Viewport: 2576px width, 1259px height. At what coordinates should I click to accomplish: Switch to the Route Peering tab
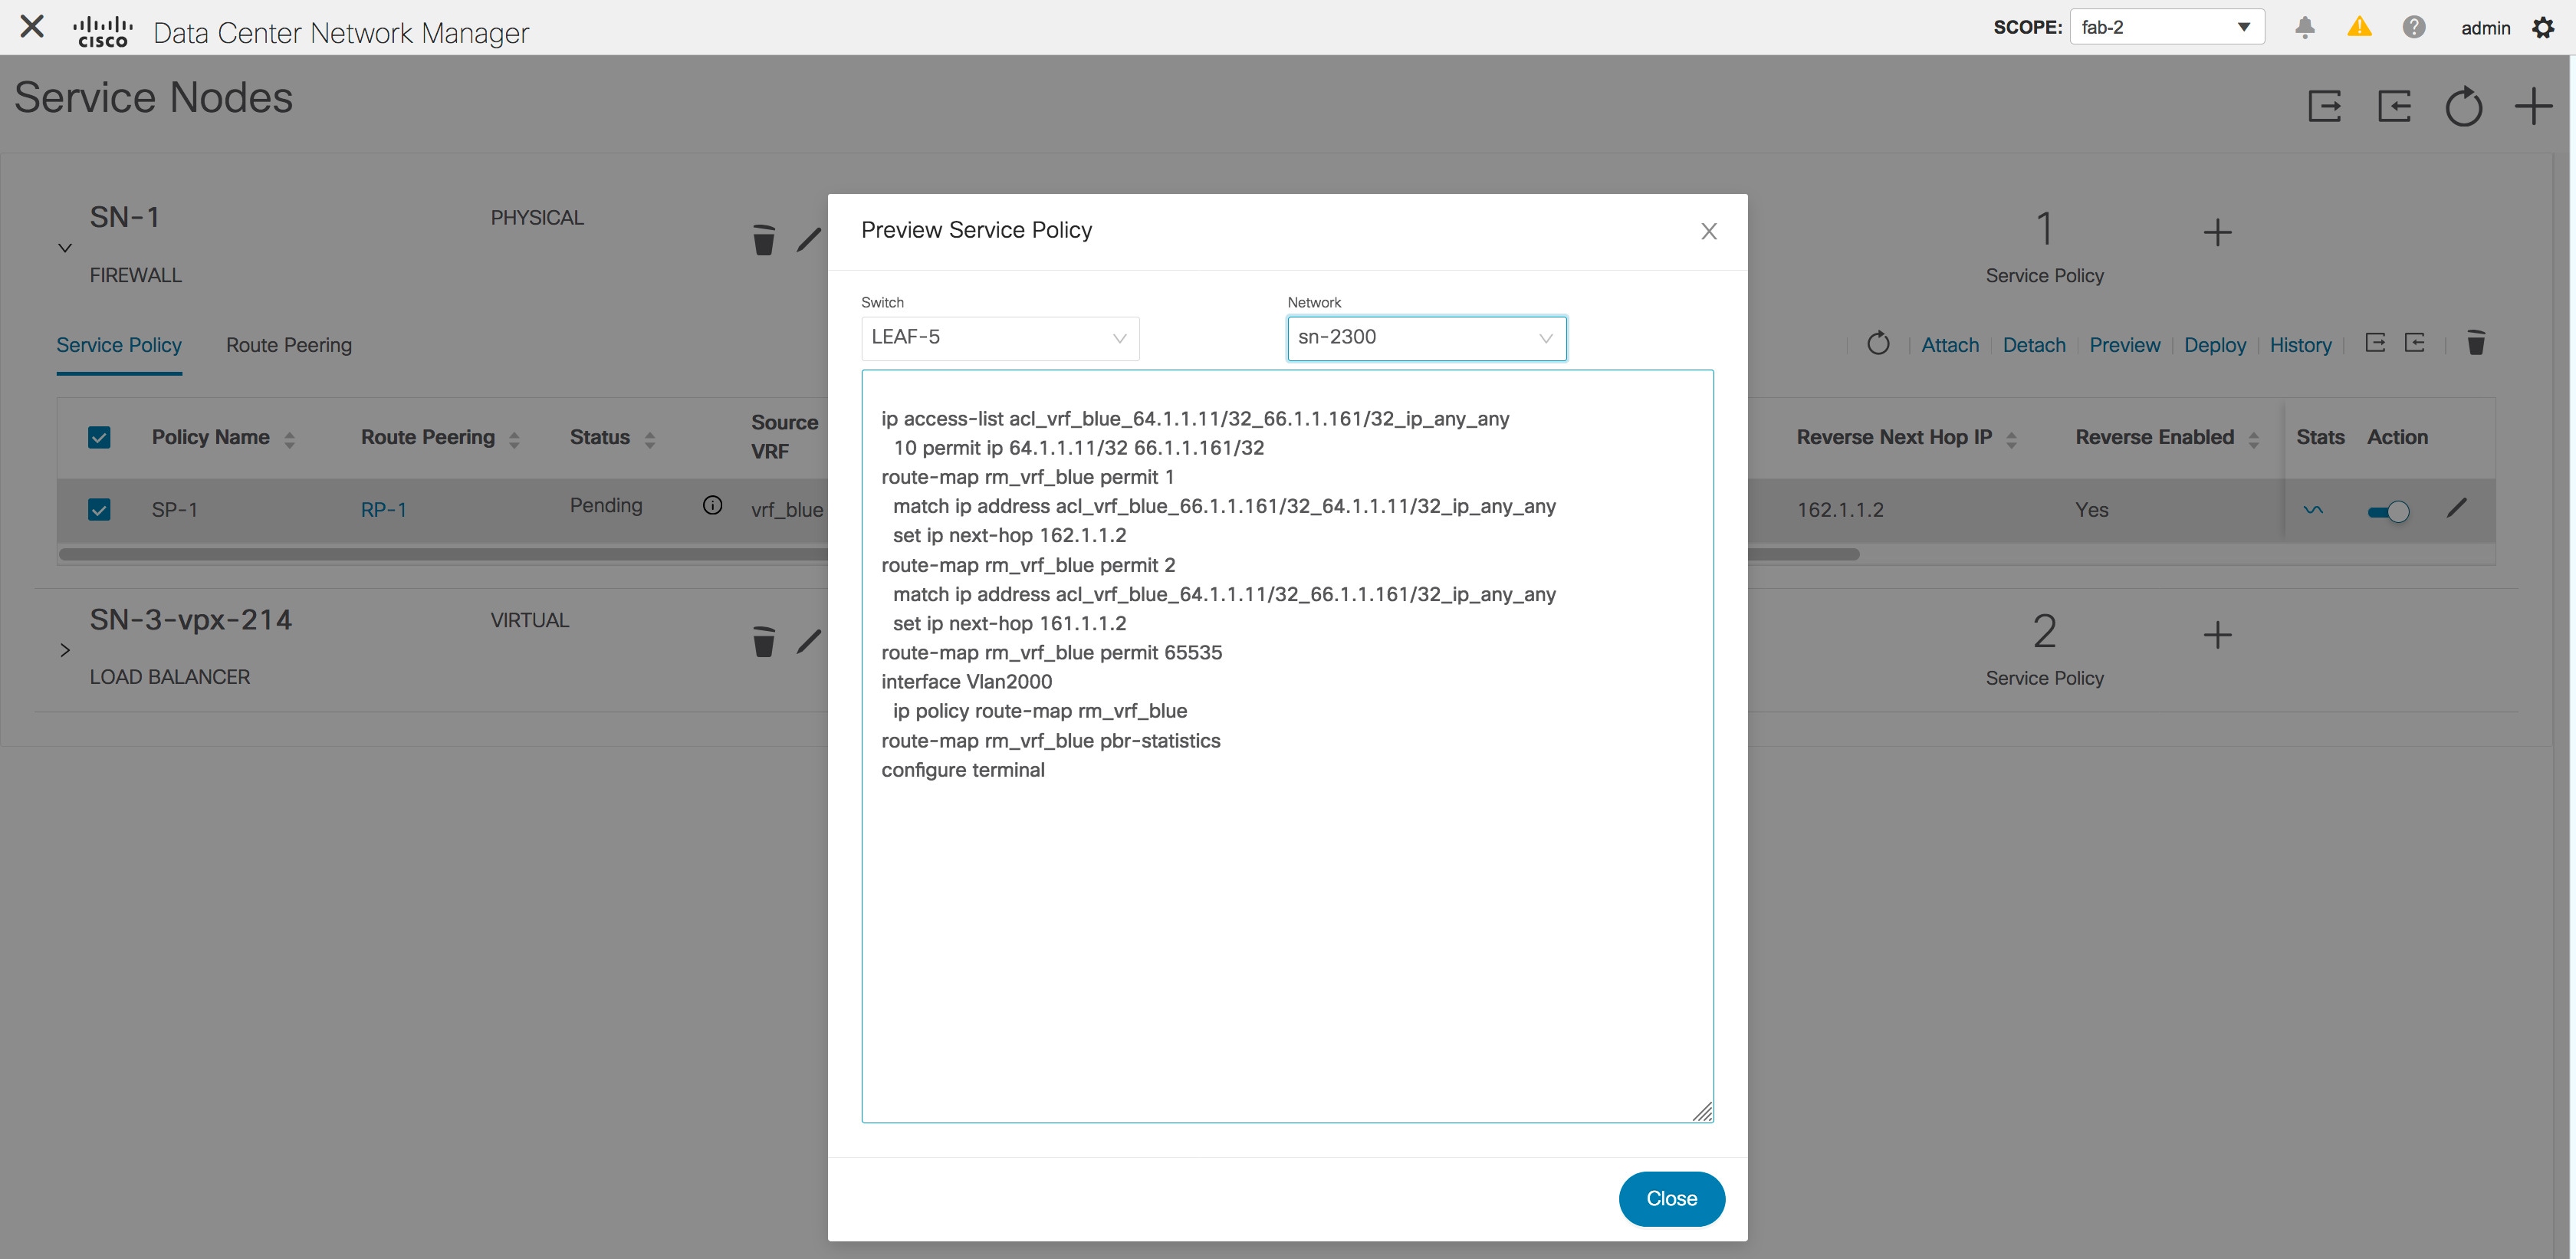point(288,345)
